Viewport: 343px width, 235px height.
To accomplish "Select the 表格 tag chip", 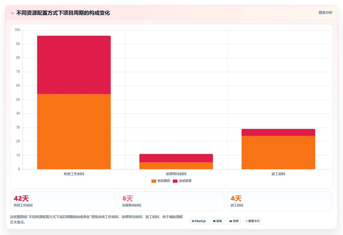I will (x=217, y=221).
